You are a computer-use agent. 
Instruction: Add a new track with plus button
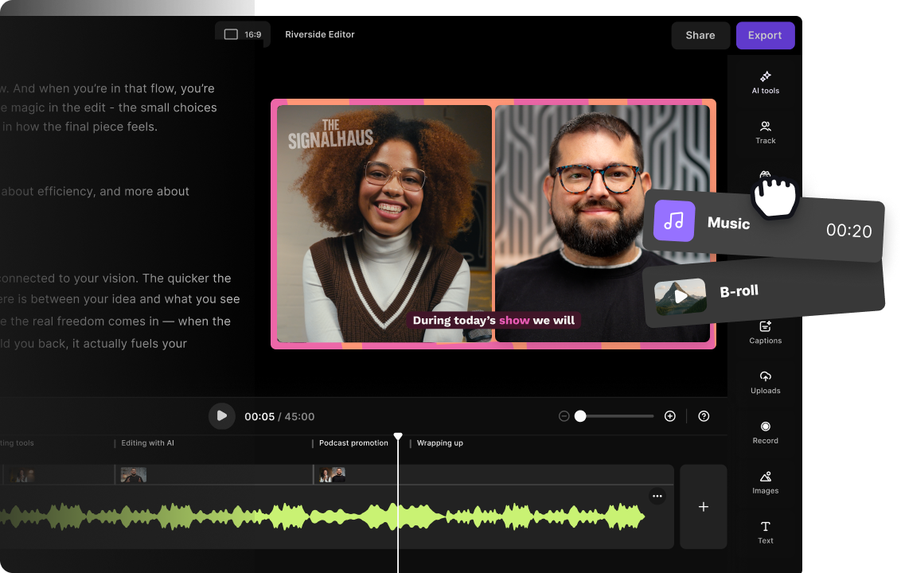click(704, 507)
